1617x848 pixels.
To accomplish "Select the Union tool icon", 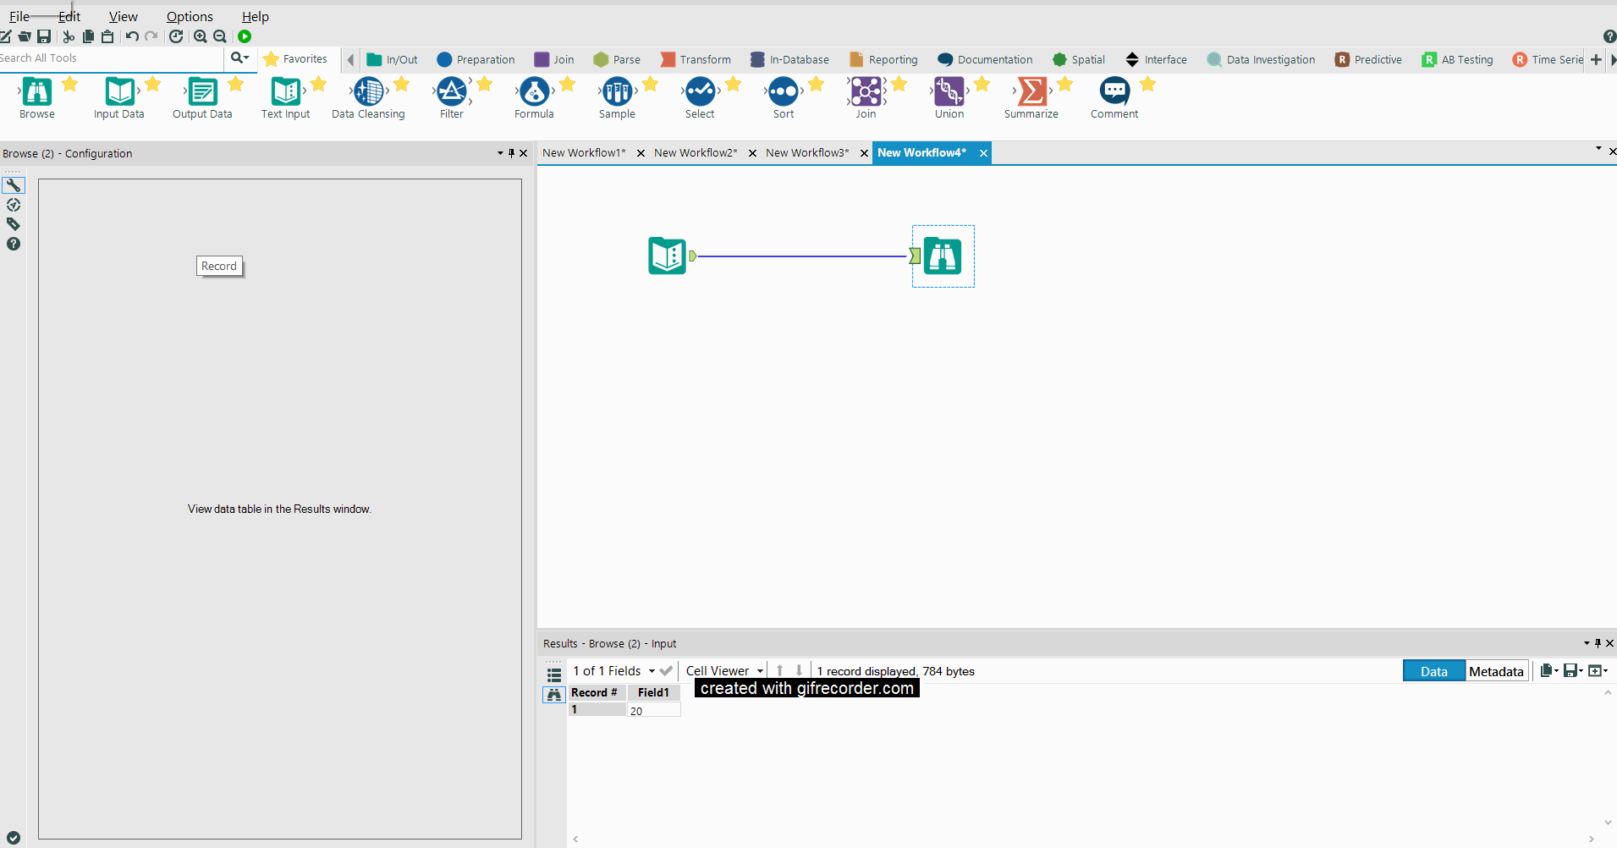I will pos(949,92).
